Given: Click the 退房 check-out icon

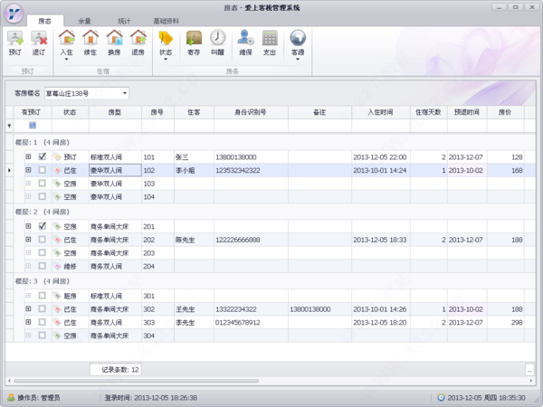Looking at the screenshot, I should point(138,38).
